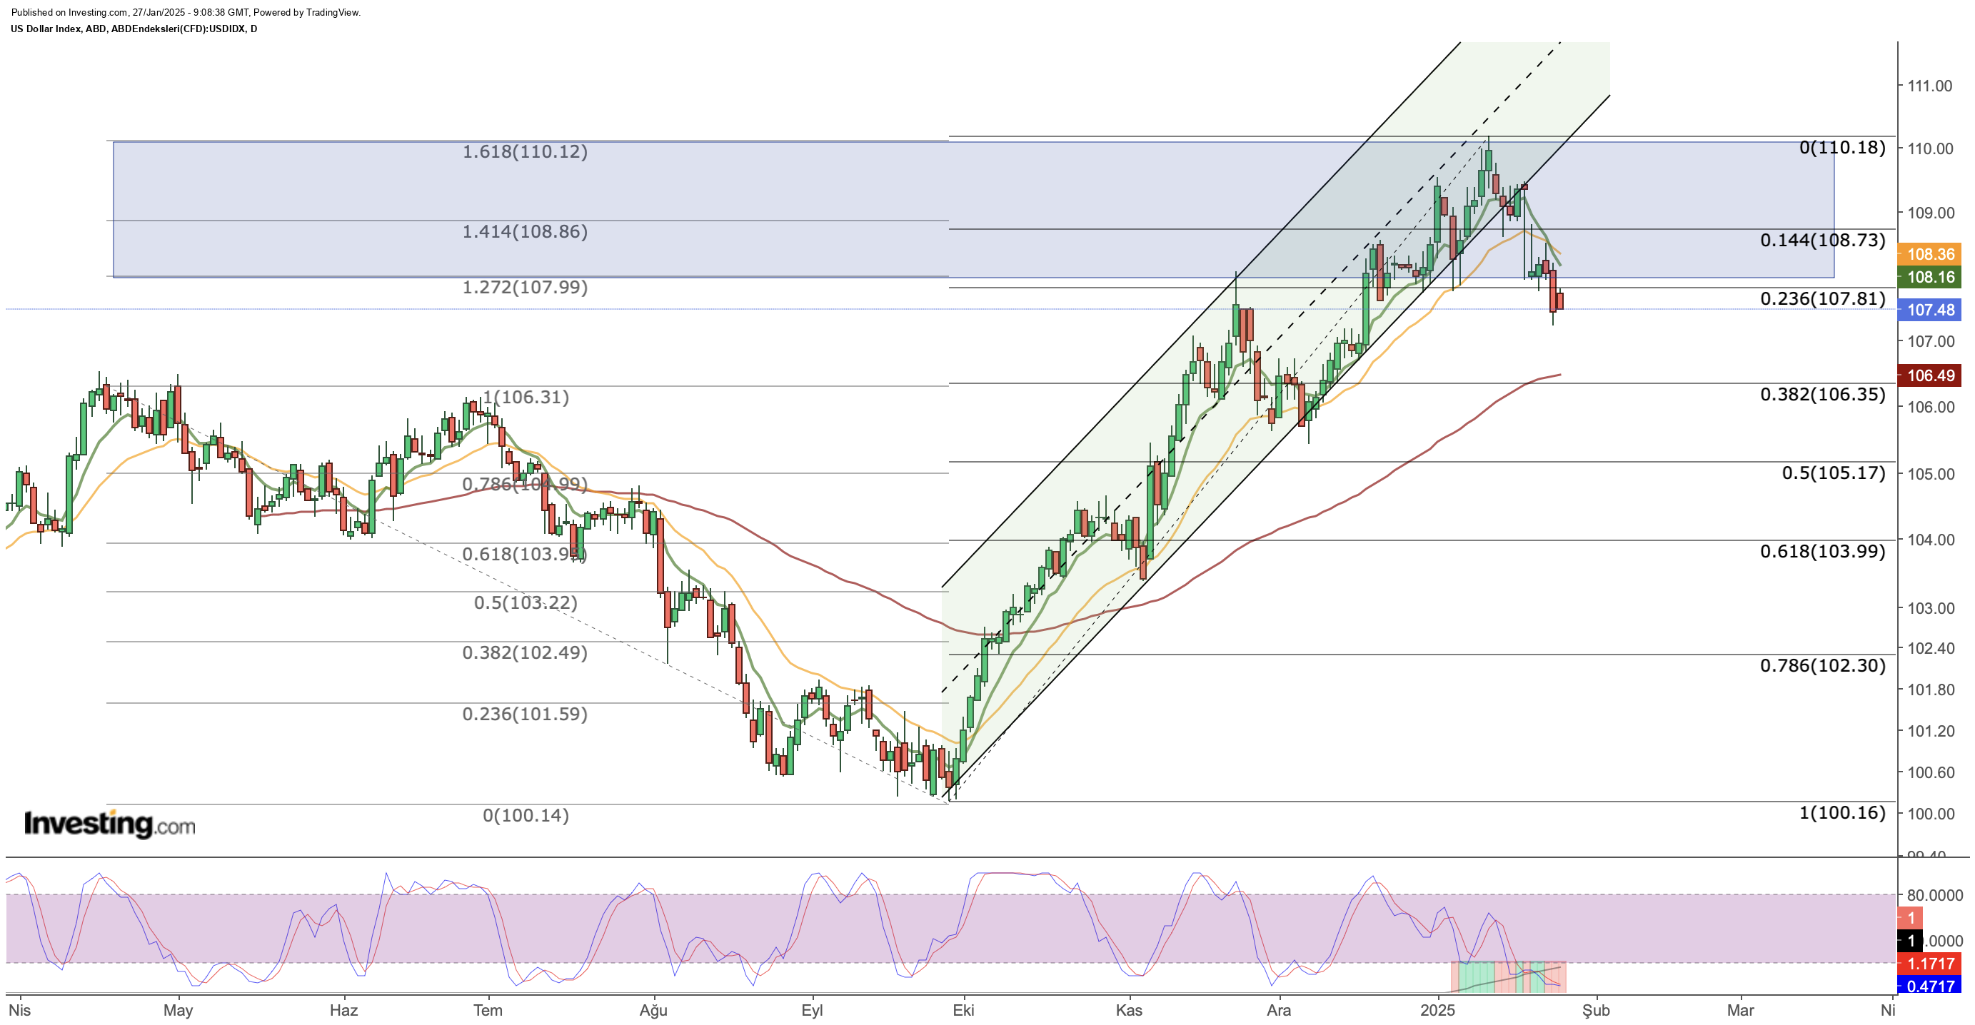
Task: Click the Şub month on time axis
Action: pos(1595,1010)
